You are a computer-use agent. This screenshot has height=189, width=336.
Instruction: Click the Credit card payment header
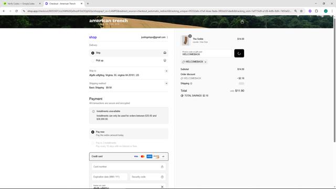point(129,156)
